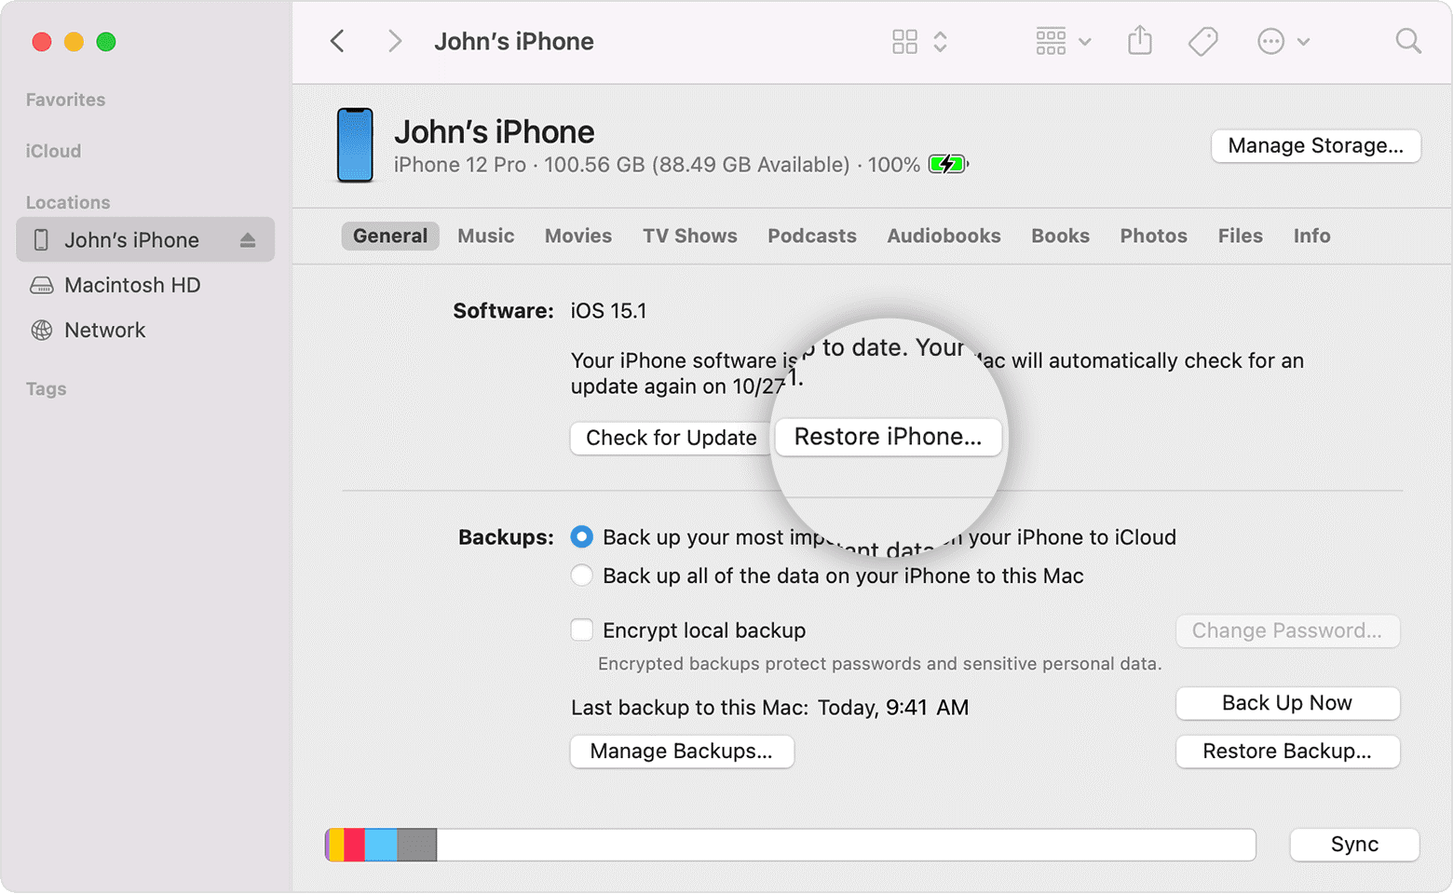Open the Search magnifier icon

point(1408,41)
